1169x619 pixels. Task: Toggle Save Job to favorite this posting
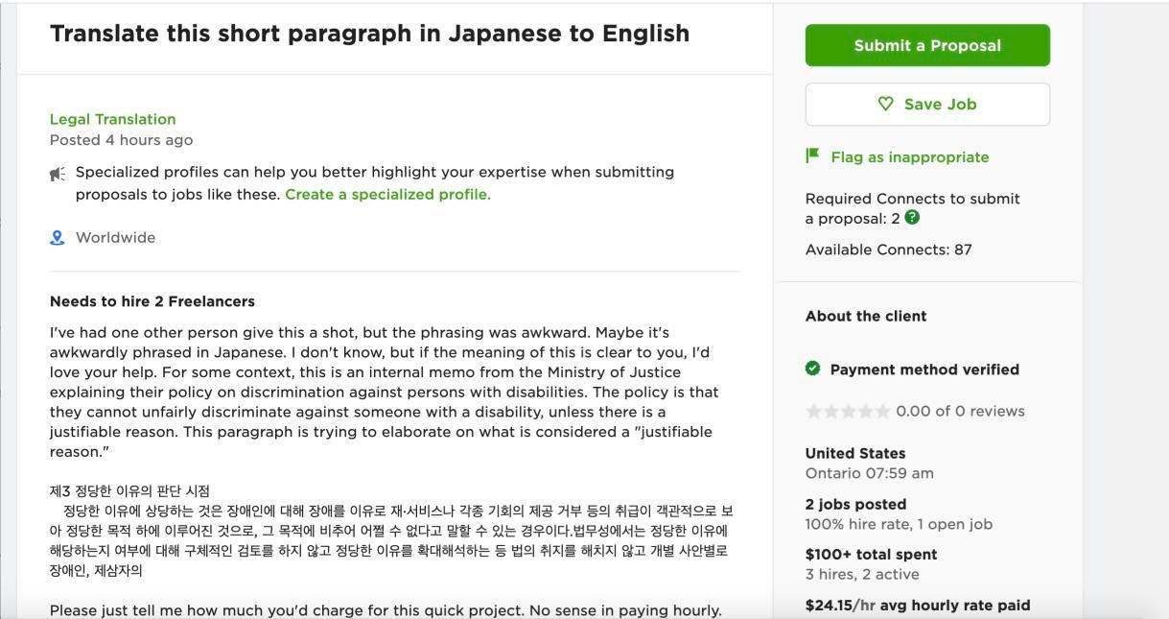pyautogui.click(x=926, y=104)
